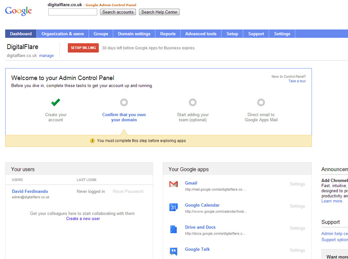
Task: Open Settings for Google Calendar
Action: [x=297, y=206]
